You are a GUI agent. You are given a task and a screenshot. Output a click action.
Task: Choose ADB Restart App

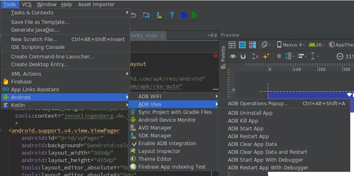(x=284, y=137)
